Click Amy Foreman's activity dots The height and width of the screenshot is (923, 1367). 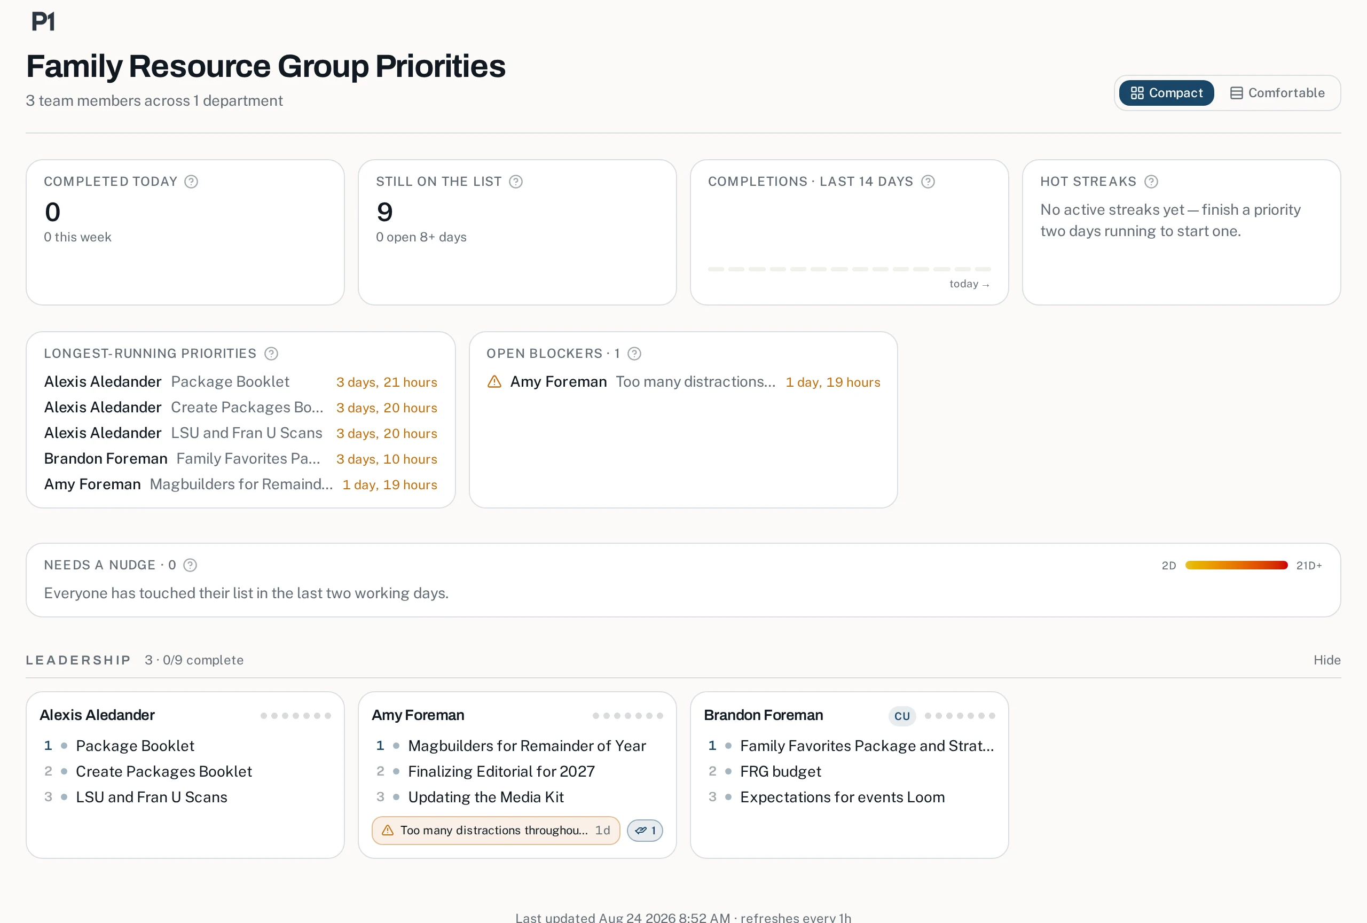tap(627, 716)
